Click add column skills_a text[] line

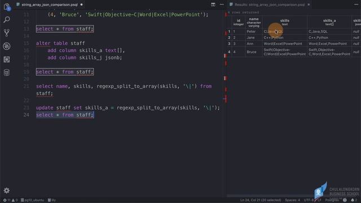coord(86,50)
